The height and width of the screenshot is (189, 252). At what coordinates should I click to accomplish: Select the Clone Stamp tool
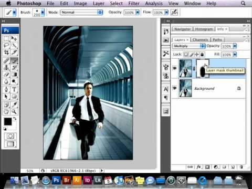[6, 67]
